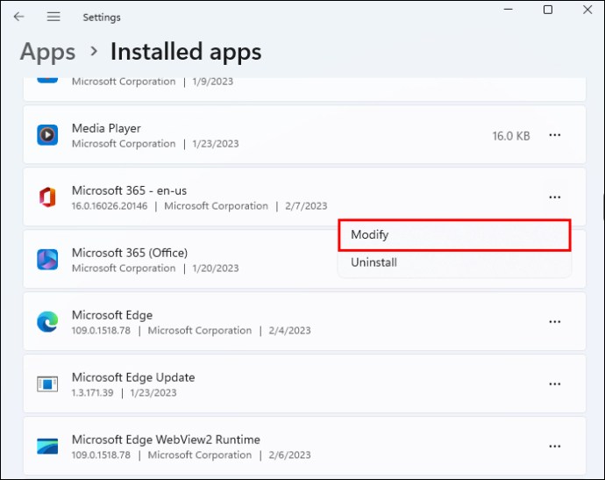Viewport: 605px width, 480px height.
Task: Maximize the Settings window
Action: click(548, 11)
